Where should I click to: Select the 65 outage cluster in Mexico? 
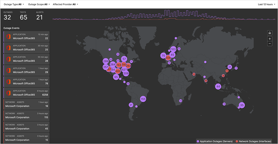(x=116, y=77)
